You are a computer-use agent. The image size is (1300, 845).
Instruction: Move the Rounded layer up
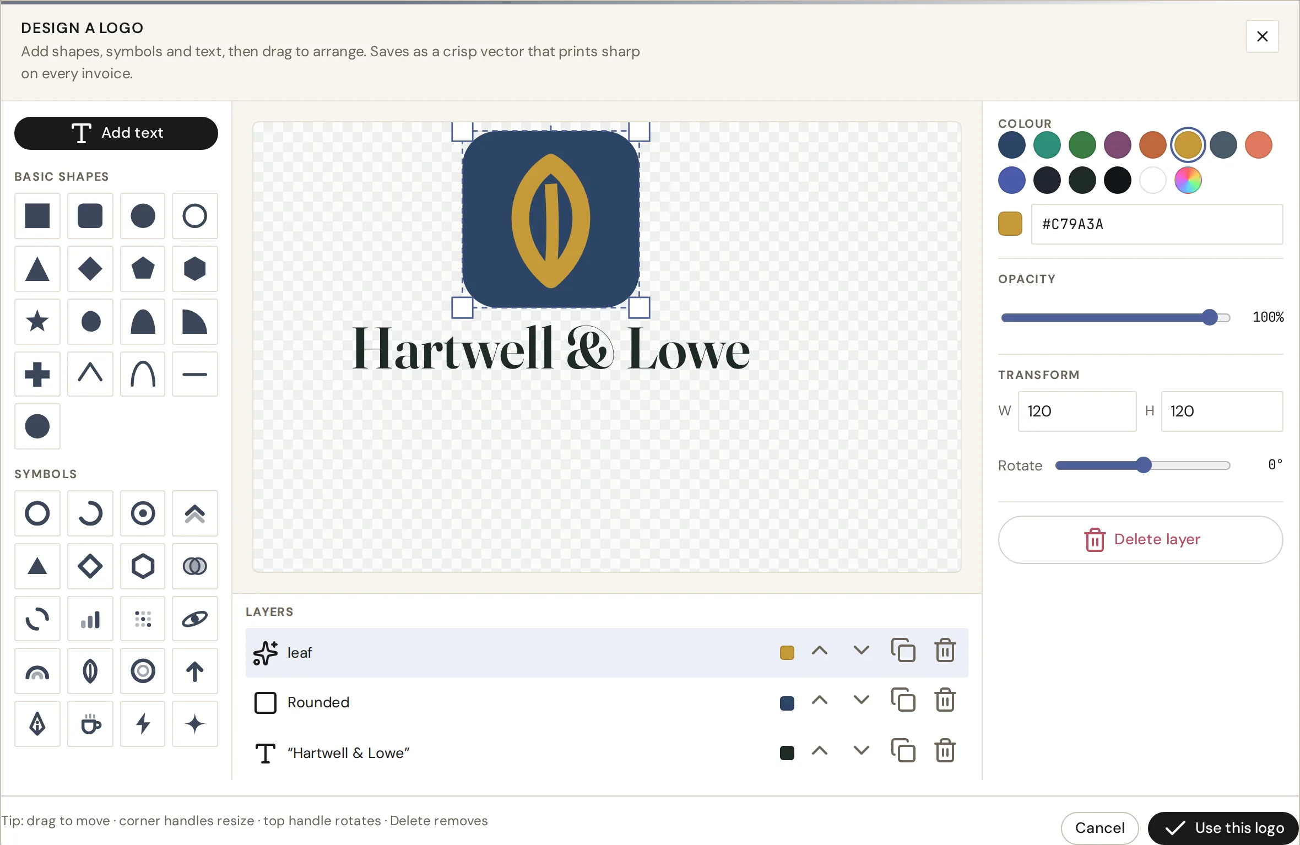click(x=820, y=700)
